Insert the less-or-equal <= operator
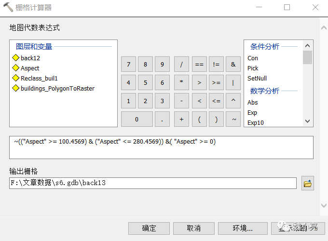The image size is (328, 241). pyautogui.click(x=216, y=101)
